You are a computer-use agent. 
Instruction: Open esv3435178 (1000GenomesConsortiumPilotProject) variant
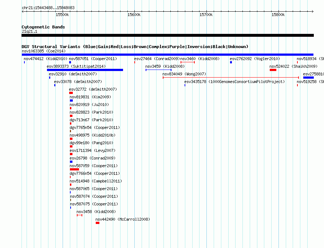pyautogui.click(x=234, y=82)
